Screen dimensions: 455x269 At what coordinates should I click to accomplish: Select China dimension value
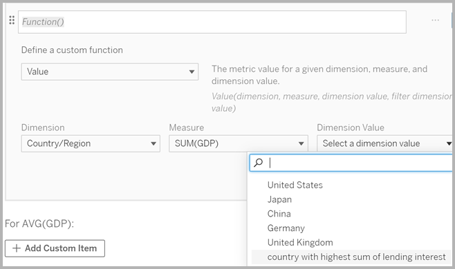(279, 214)
